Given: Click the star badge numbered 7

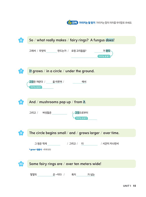Looking at the screenshot, I should coord(21,71).
